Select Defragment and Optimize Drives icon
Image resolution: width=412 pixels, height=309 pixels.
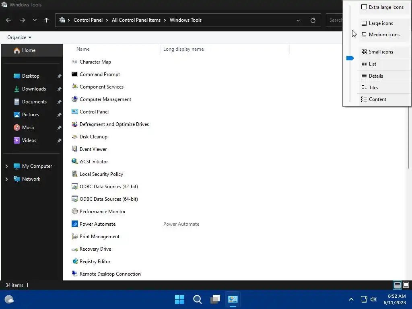tap(74, 124)
